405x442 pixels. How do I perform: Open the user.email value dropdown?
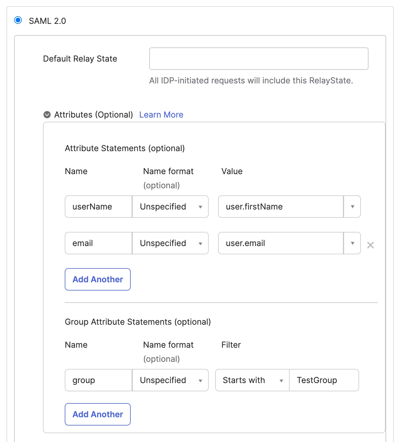click(352, 243)
